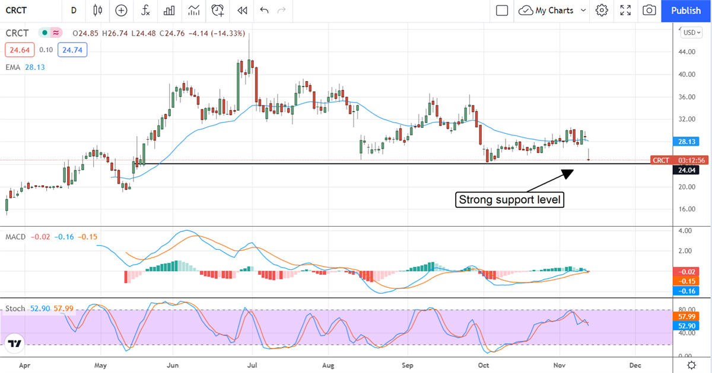Open the candlestick chart style selector
The image size is (712, 373).
98,11
